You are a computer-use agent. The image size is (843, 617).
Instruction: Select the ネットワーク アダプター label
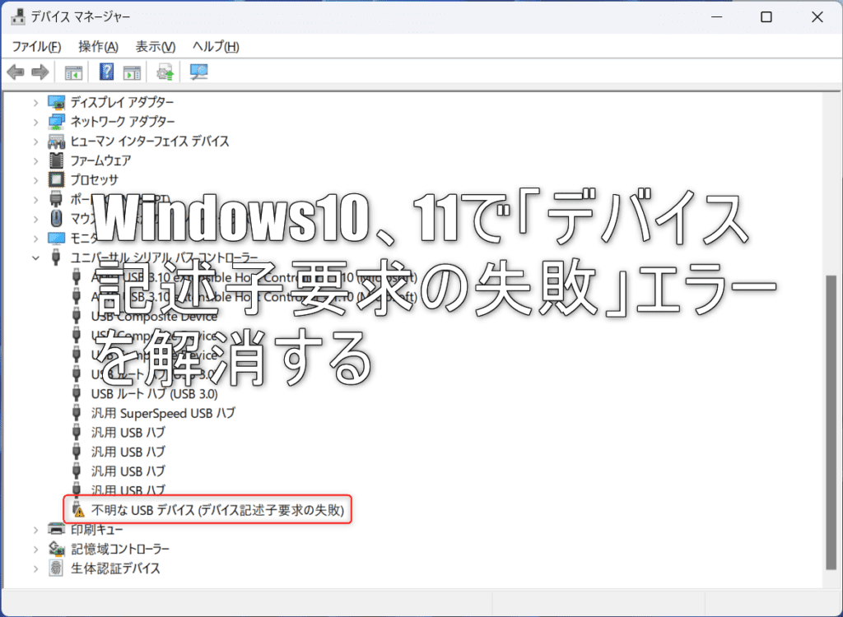click(123, 122)
